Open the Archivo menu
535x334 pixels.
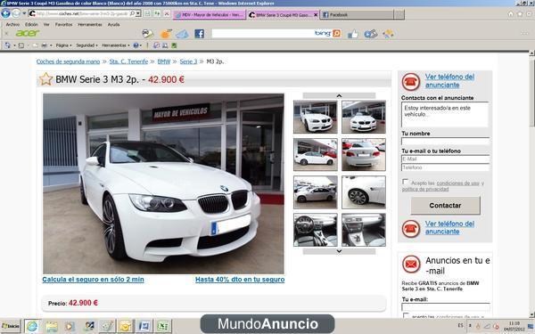click(12, 25)
